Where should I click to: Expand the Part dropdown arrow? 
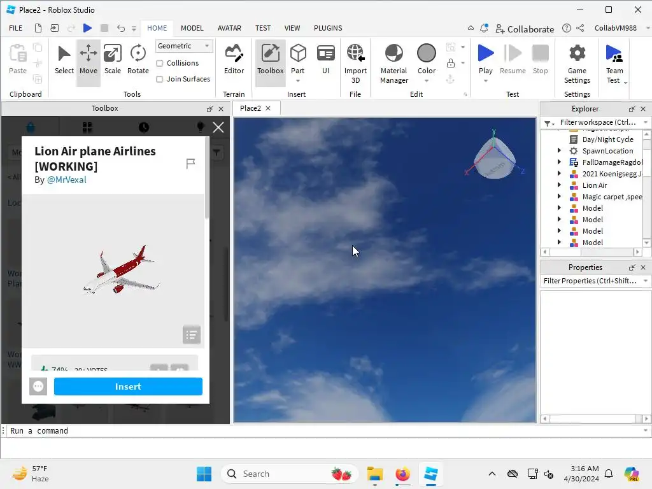click(x=298, y=81)
